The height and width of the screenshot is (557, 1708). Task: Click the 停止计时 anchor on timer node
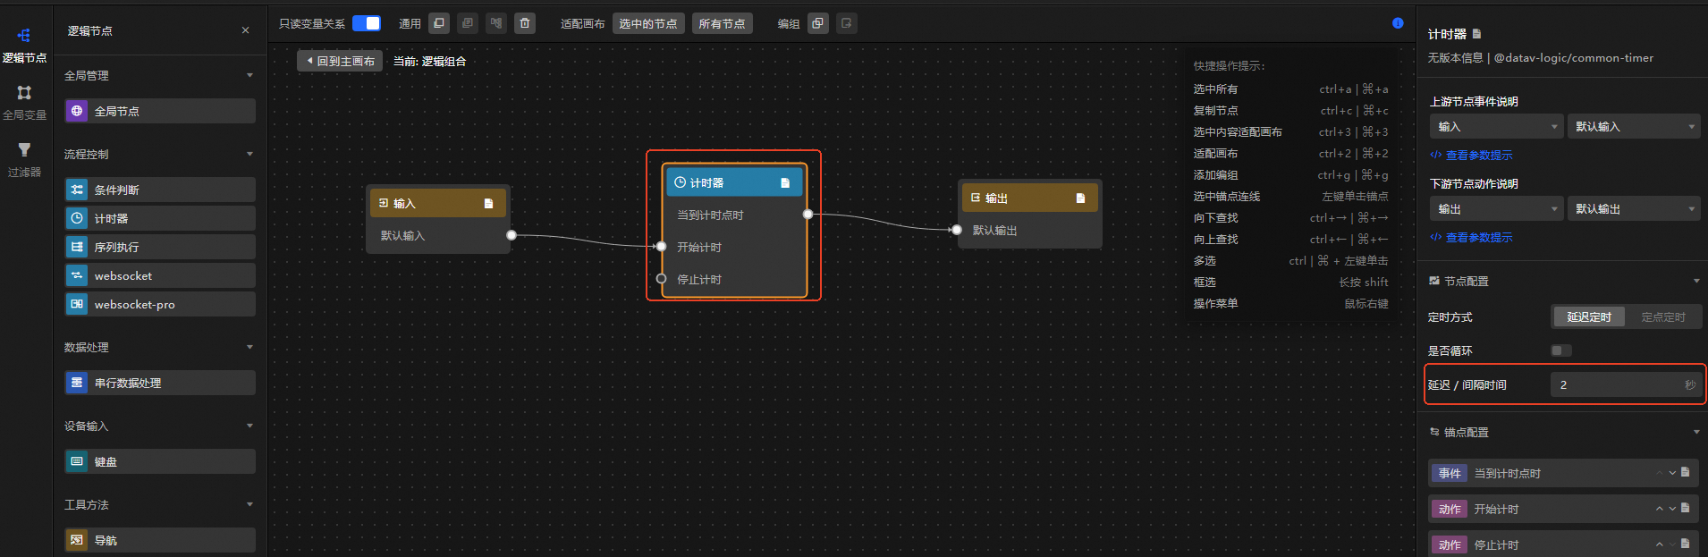click(661, 279)
